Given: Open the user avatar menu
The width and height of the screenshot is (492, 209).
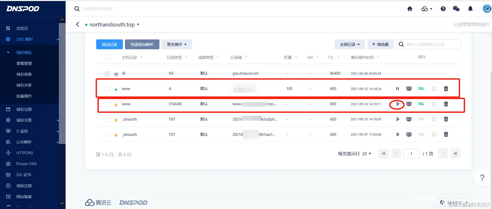Looking at the screenshot, I should pyautogui.click(x=487, y=9).
